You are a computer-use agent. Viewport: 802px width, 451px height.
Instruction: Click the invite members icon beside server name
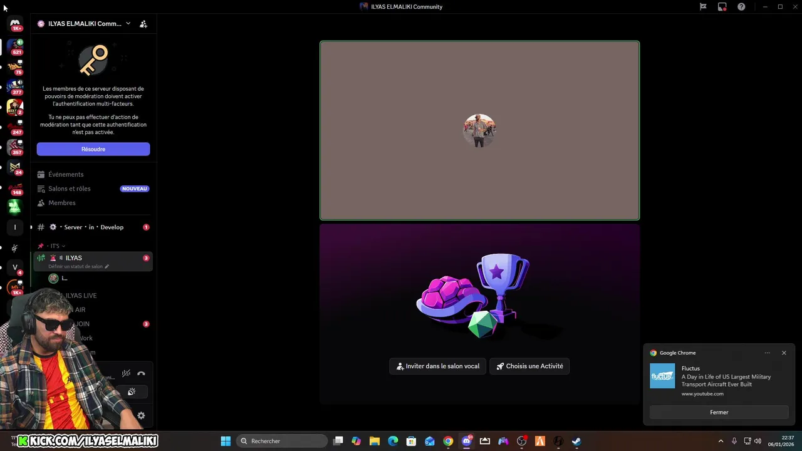[143, 24]
